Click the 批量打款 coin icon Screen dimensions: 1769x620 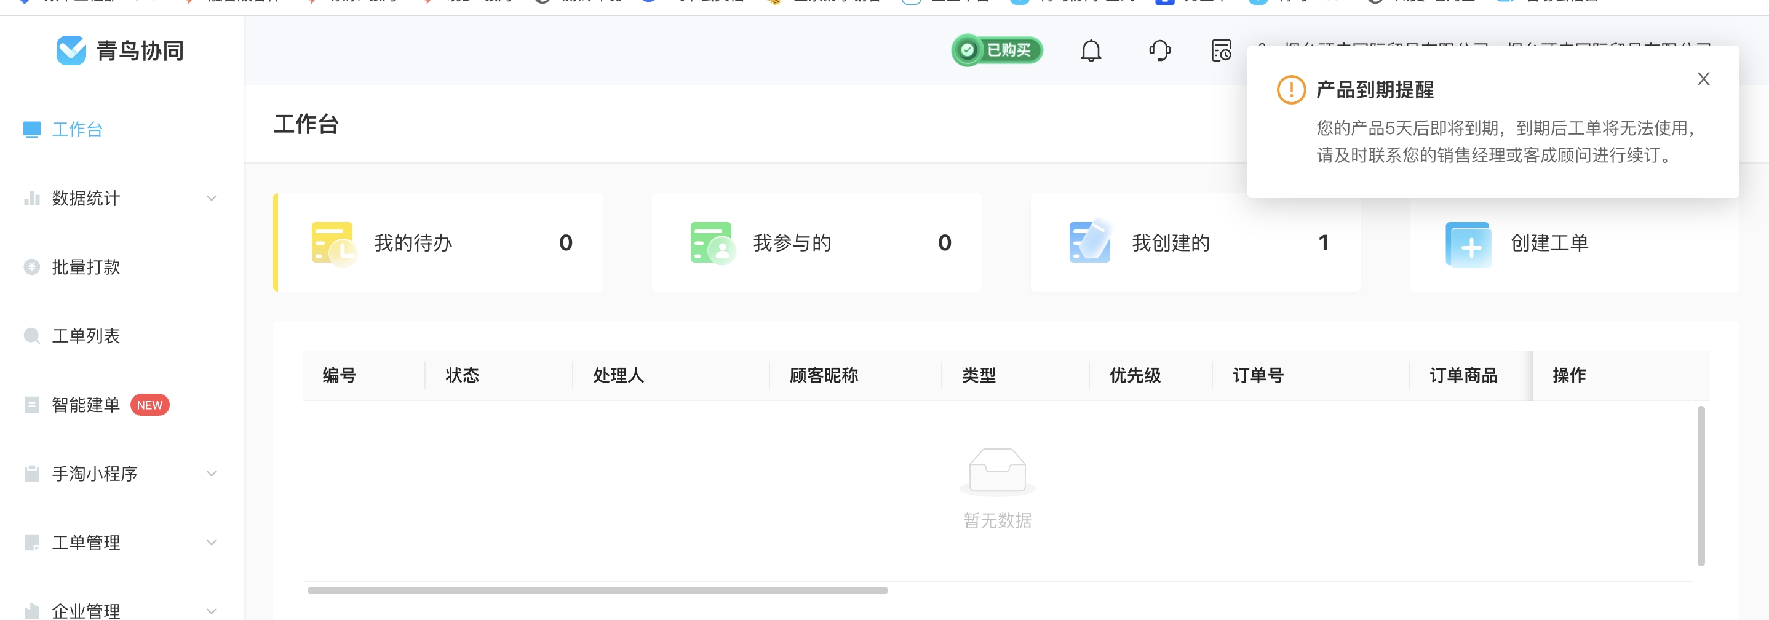tap(31, 267)
